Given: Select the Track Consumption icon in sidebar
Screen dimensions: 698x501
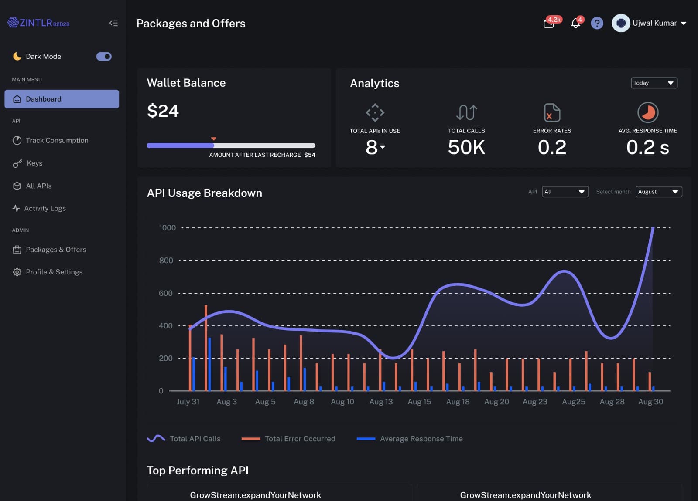Looking at the screenshot, I should pos(17,140).
